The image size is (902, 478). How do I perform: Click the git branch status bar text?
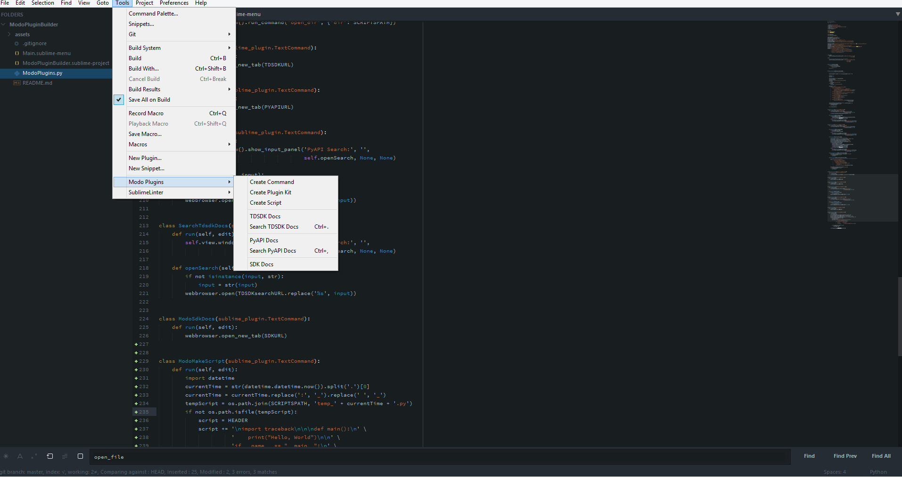tap(139, 472)
